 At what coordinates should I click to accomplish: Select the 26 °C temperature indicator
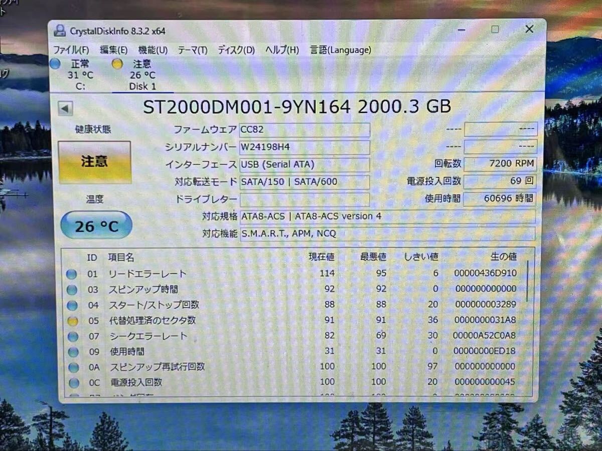[95, 225]
